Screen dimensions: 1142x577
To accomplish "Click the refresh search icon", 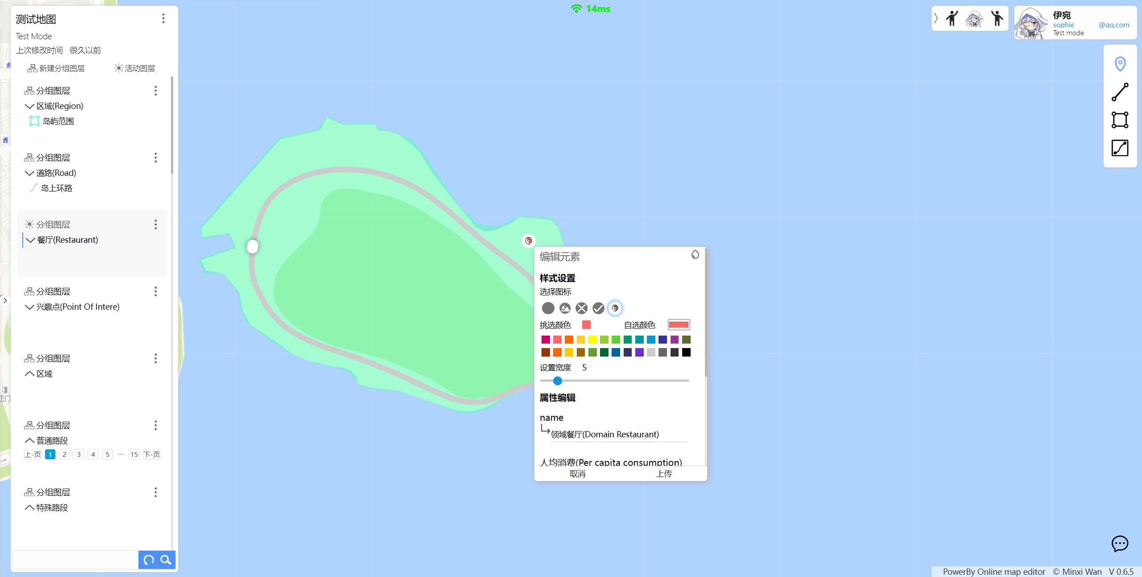I will (x=149, y=560).
